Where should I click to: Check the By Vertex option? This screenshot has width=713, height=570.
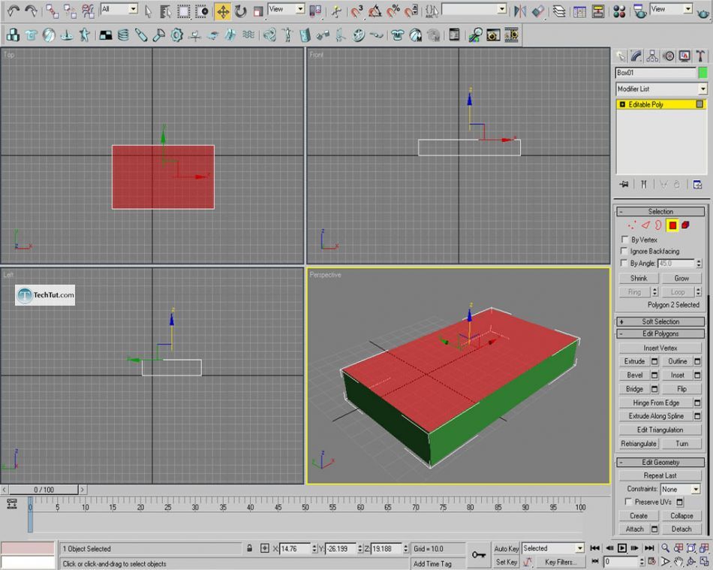pos(624,240)
